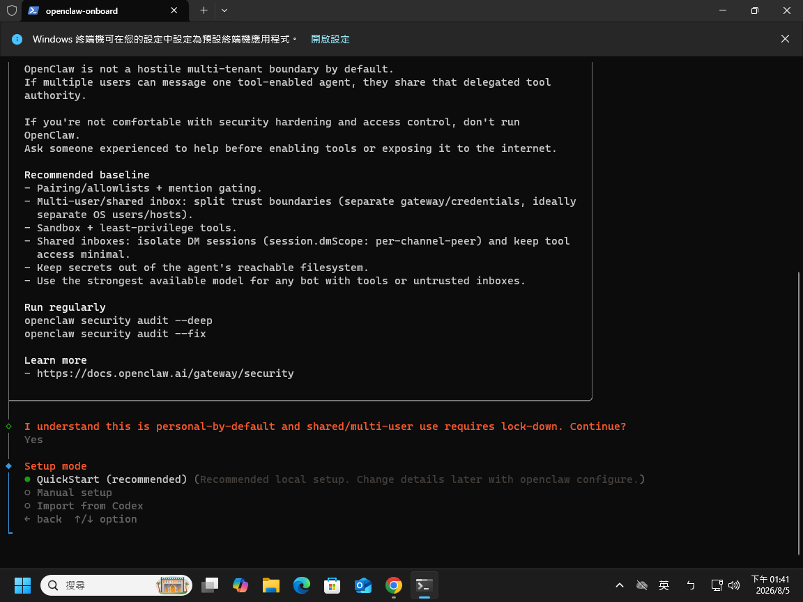Click the PowerShell icon on the tab
This screenshot has width=803, height=602.
[x=33, y=10]
